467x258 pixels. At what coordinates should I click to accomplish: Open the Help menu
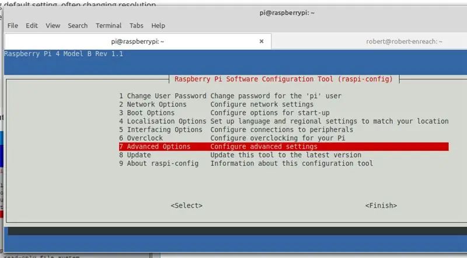158,26
